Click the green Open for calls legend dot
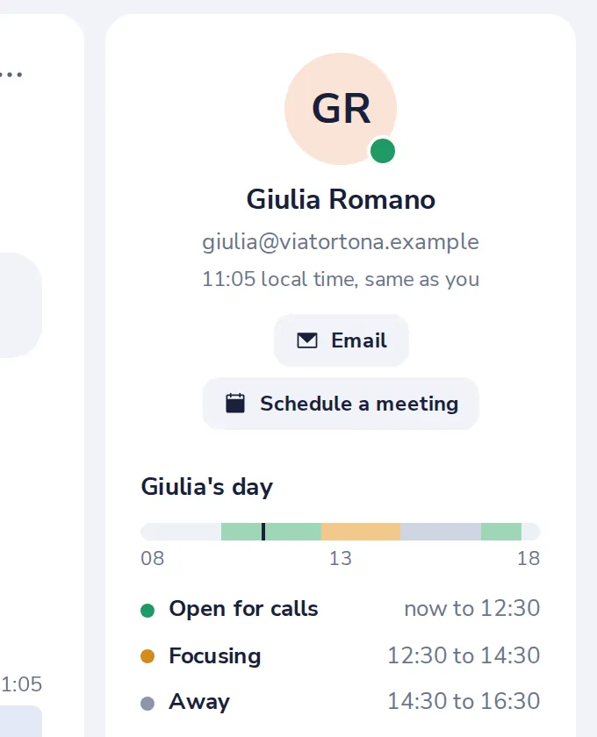597x737 pixels. (147, 610)
